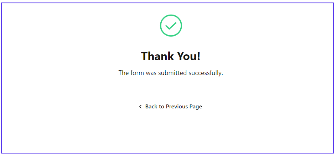Click the form submitted successfully message
Image resolution: width=336 pixels, height=156 pixels.
pos(171,73)
